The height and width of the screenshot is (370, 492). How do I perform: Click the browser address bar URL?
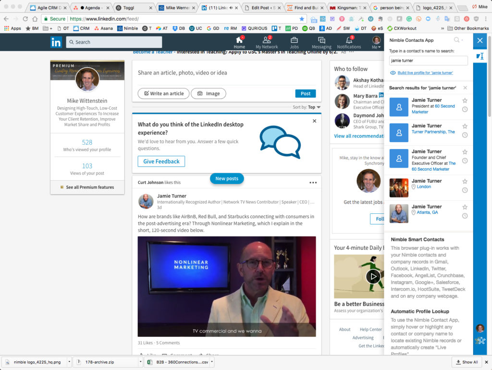point(104,19)
